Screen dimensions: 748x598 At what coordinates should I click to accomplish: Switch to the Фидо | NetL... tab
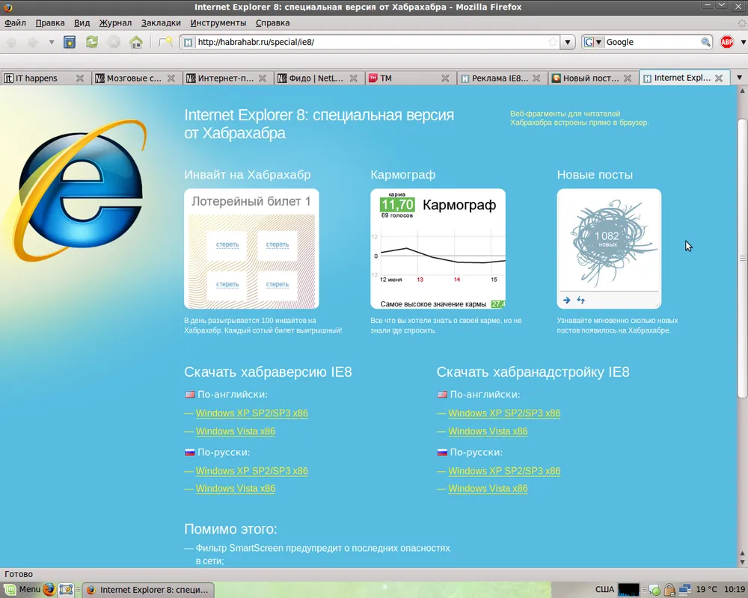319,78
